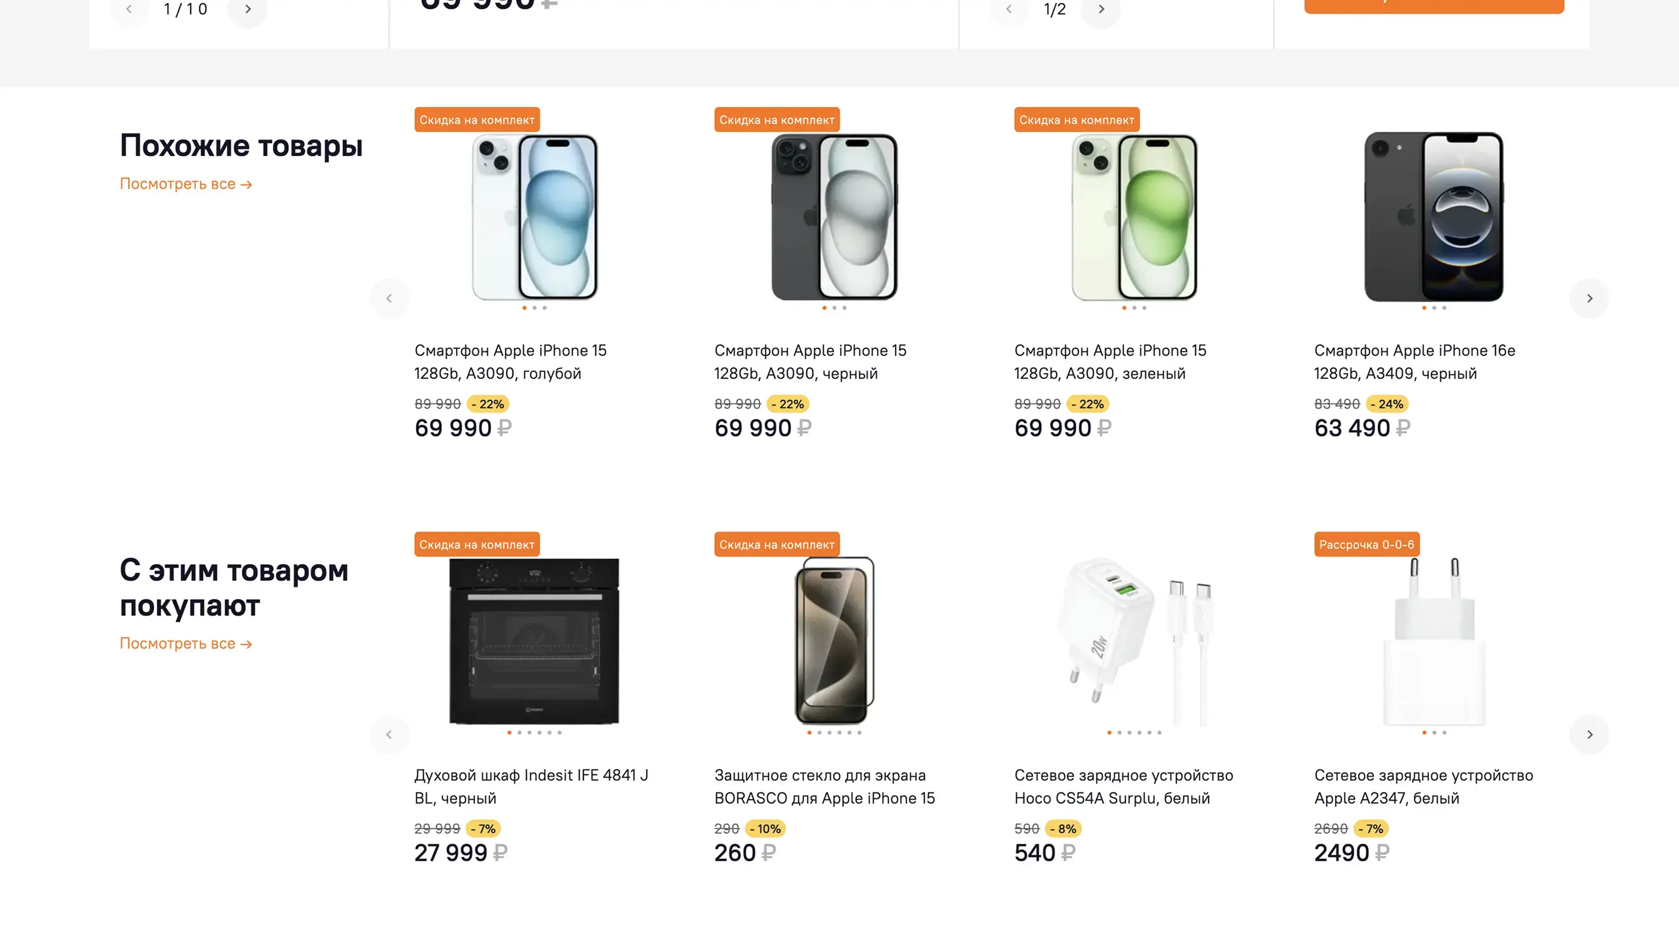
Task: Click BORASCO protective glass product image
Action: pos(834,641)
